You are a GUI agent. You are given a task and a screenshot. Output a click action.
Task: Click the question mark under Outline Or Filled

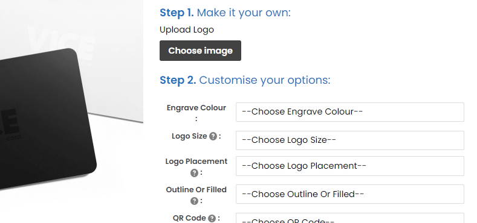coord(194,201)
